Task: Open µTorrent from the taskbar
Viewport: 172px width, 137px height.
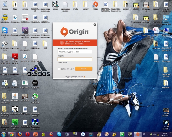Action: [122, 134]
